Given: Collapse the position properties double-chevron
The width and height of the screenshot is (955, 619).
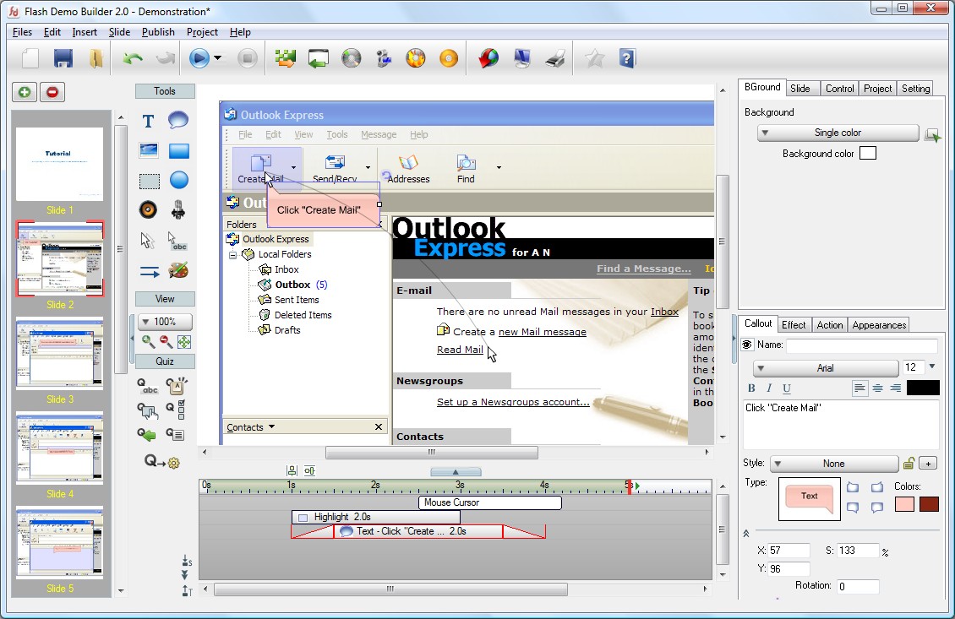Looking at the screenshot, I should pyautogui.click(x=746, y=533).
